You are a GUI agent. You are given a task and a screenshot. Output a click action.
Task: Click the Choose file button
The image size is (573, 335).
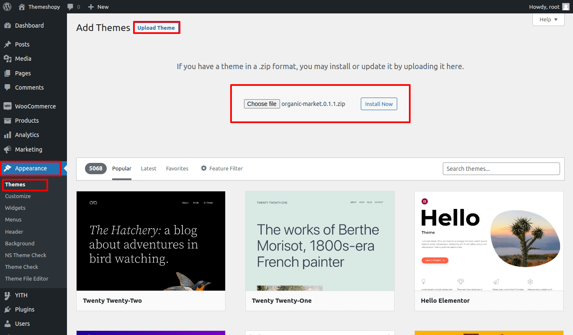262,104
